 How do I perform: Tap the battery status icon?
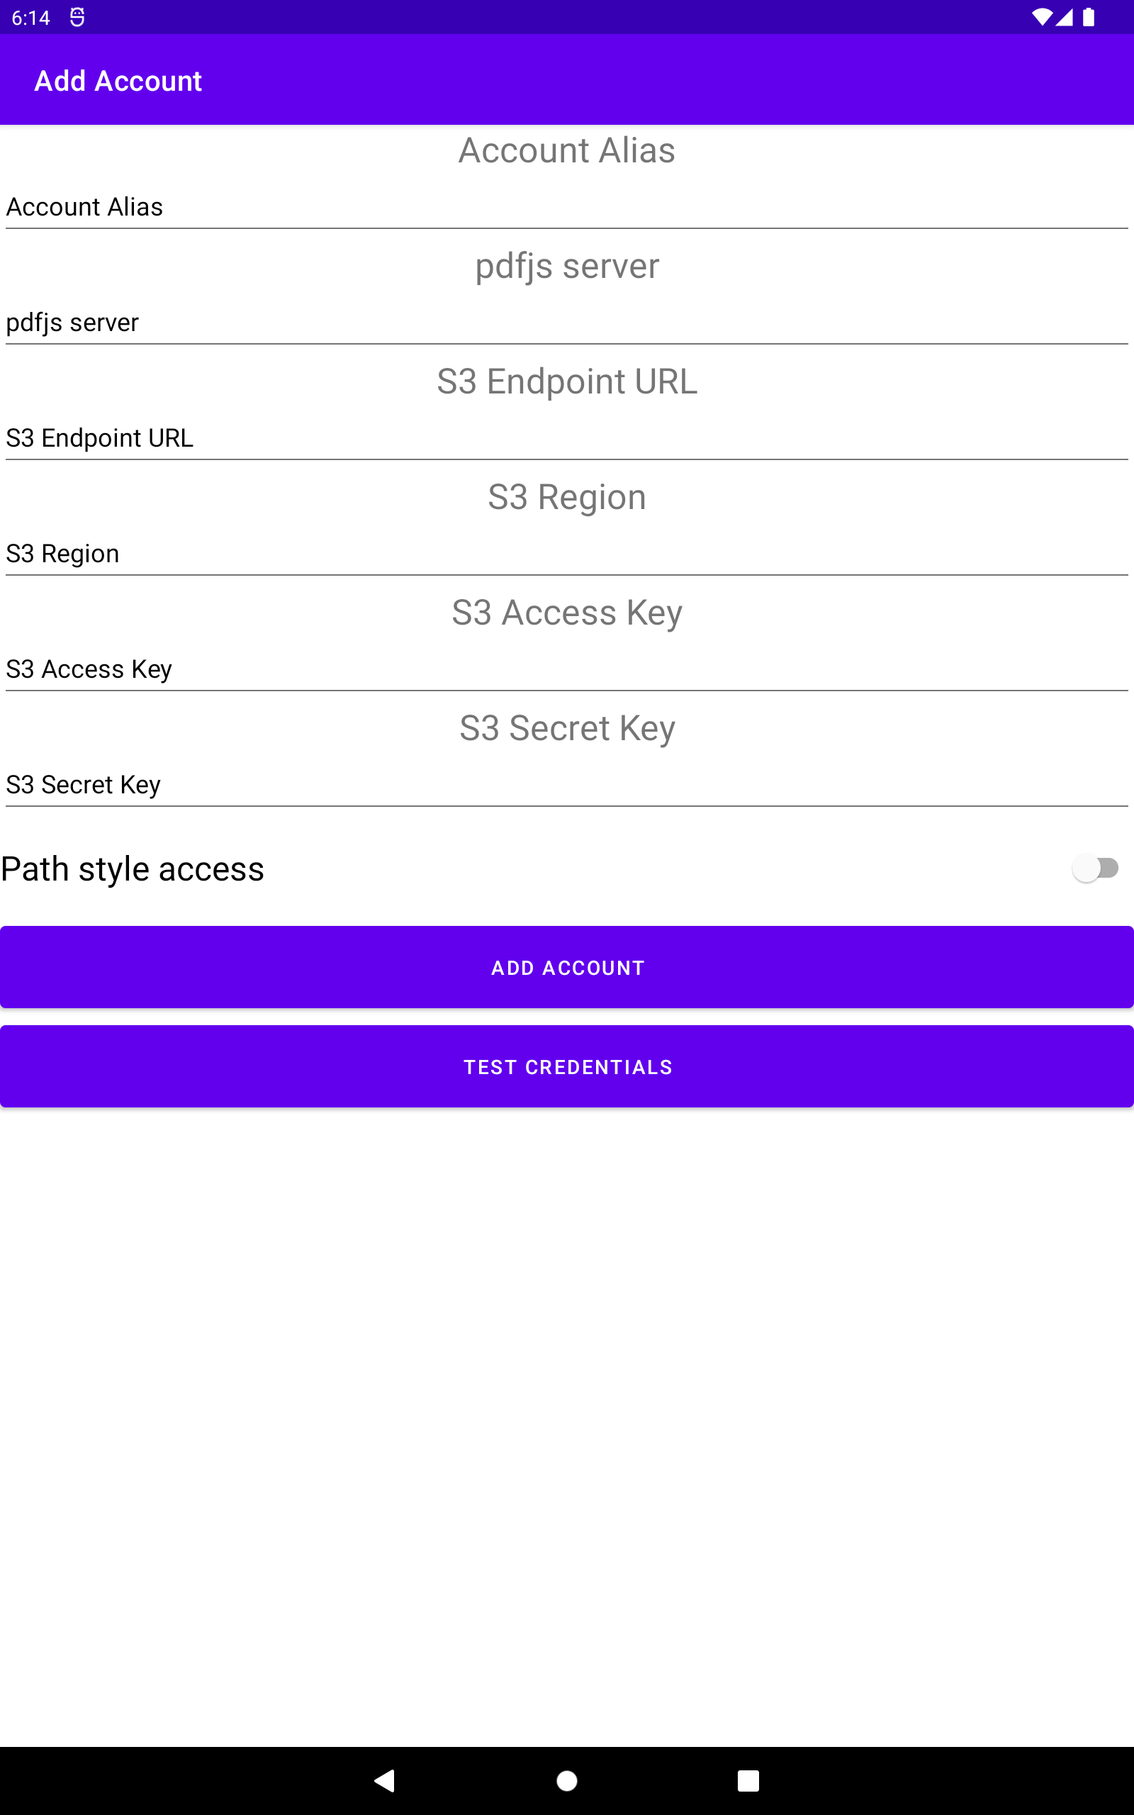tap(1088, 17)
